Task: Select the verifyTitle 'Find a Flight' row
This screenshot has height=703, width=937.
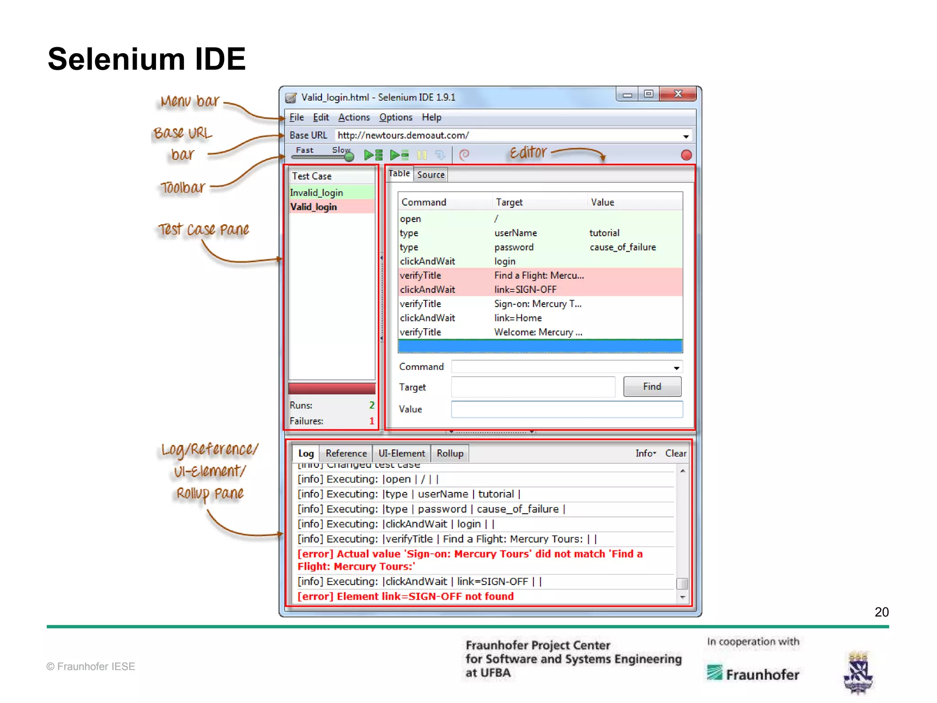Action: (540, 276)
